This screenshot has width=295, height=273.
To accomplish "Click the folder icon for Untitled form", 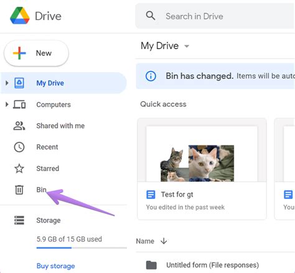I will (151, 265).
